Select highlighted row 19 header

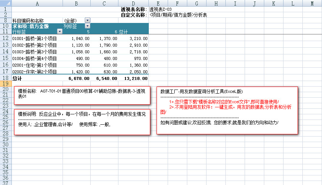(x=6, y=84)
